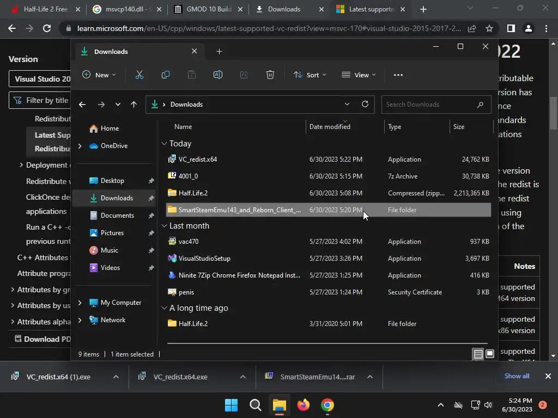558x418 pixels.
Task: Expand the address bar history dropdown
Action: [x=347, y=104]
